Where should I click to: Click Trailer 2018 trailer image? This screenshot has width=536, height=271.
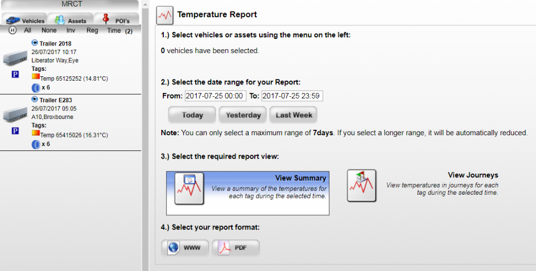15,57
